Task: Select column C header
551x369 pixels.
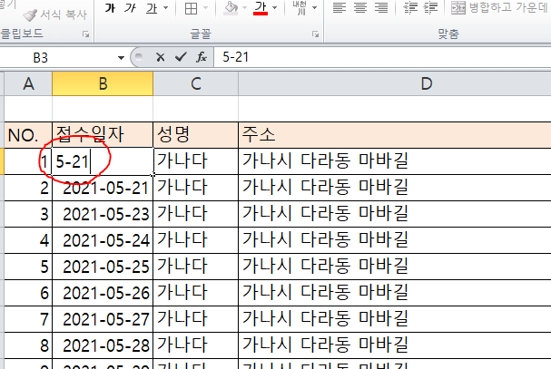Action: [196, 83]
